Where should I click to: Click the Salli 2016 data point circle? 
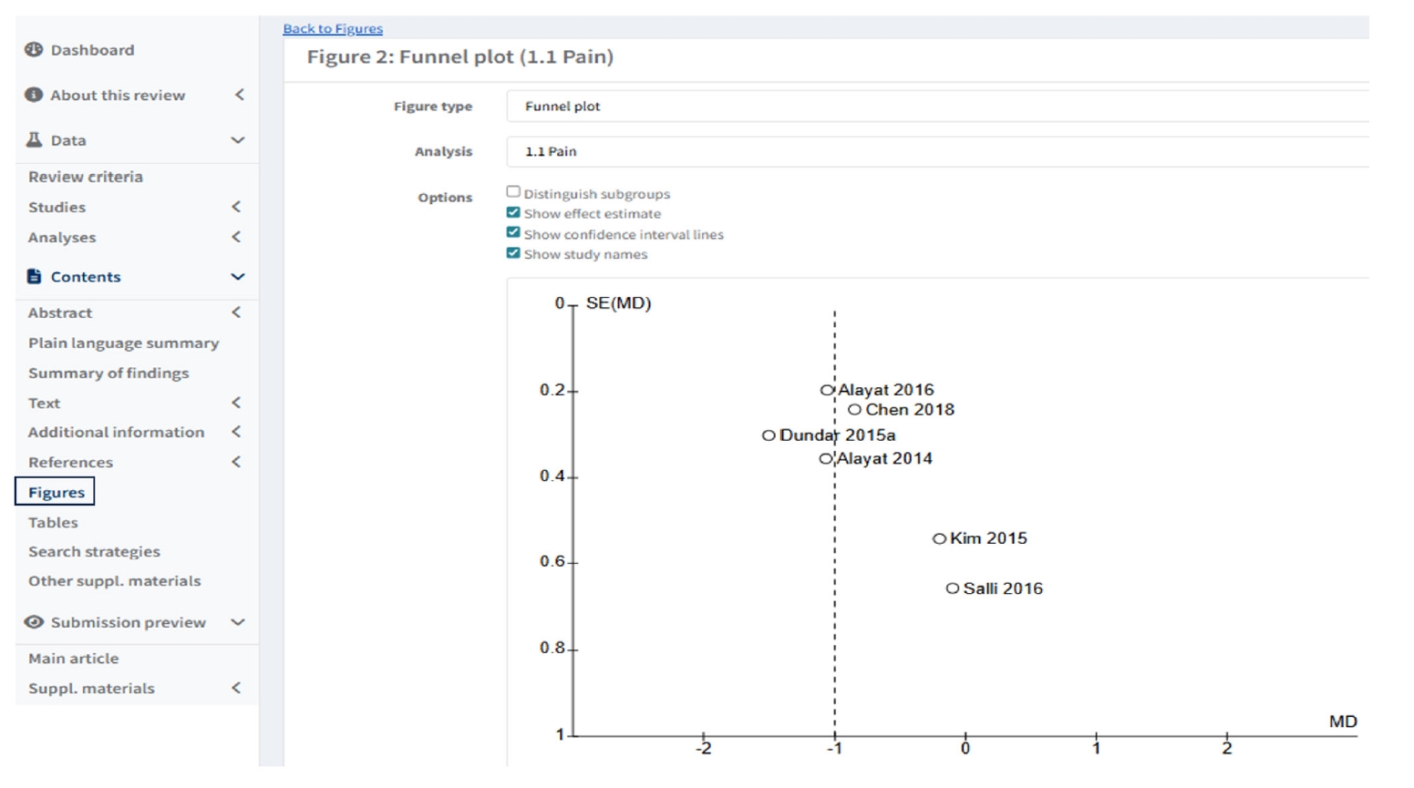(x=952, y=588)
